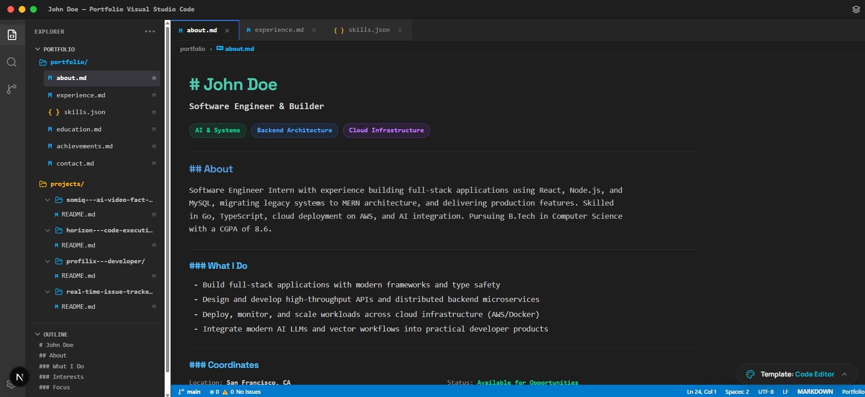
Task: Click the palette icon beside Template label
Action: (x=750, y=374)
